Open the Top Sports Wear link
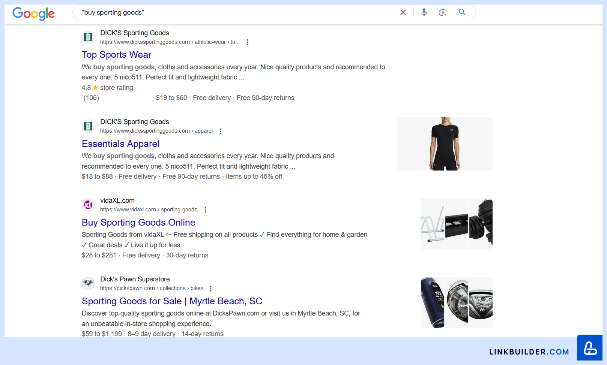 pyautogui.click(x=117, y=55)
